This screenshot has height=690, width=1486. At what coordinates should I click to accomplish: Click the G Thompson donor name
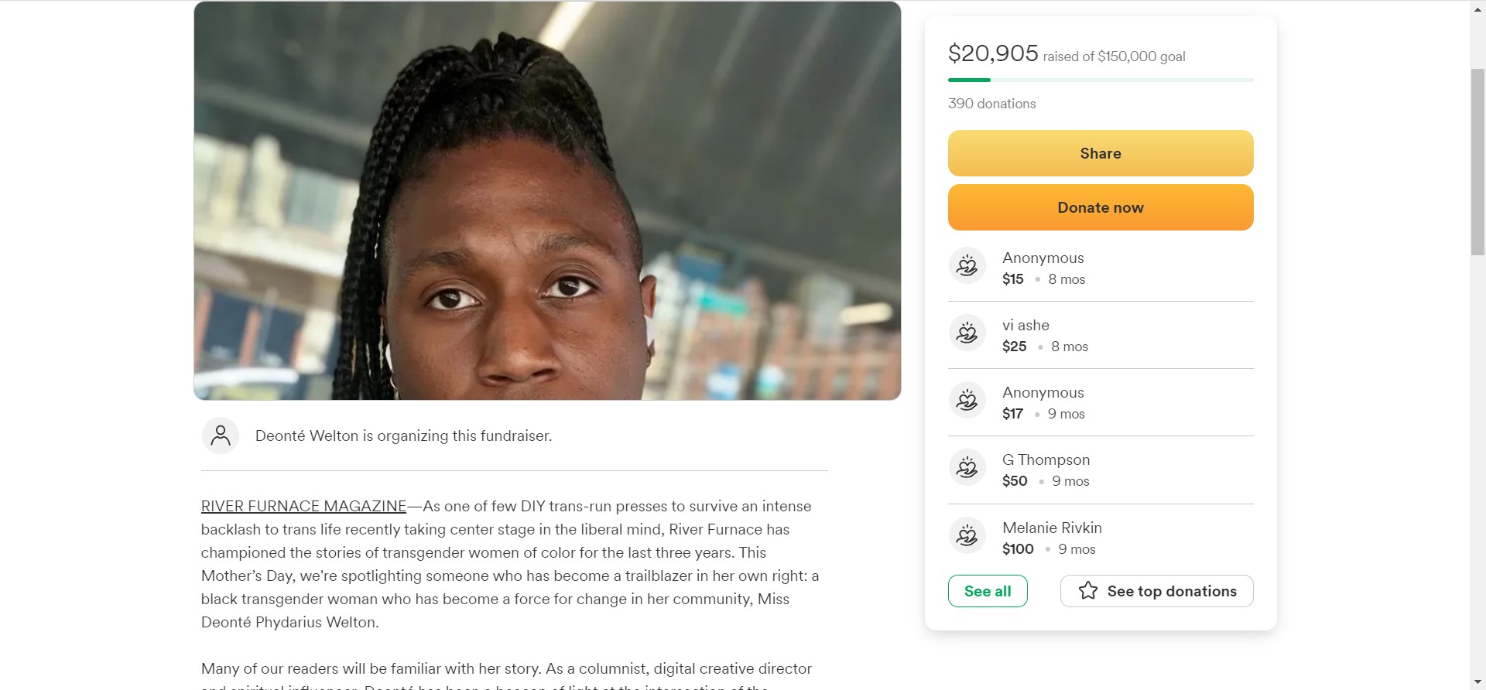coord(1046,459)
